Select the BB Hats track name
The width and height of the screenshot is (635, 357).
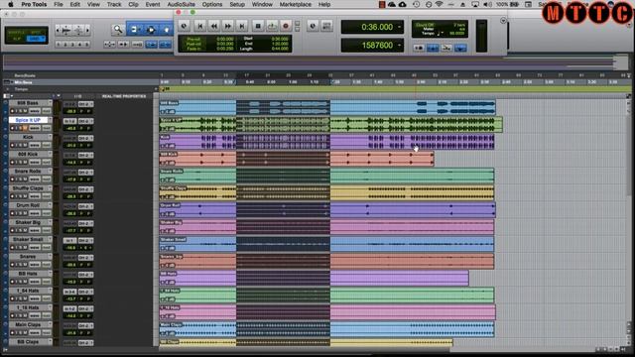pyautogui.click(x=28, y=274)
